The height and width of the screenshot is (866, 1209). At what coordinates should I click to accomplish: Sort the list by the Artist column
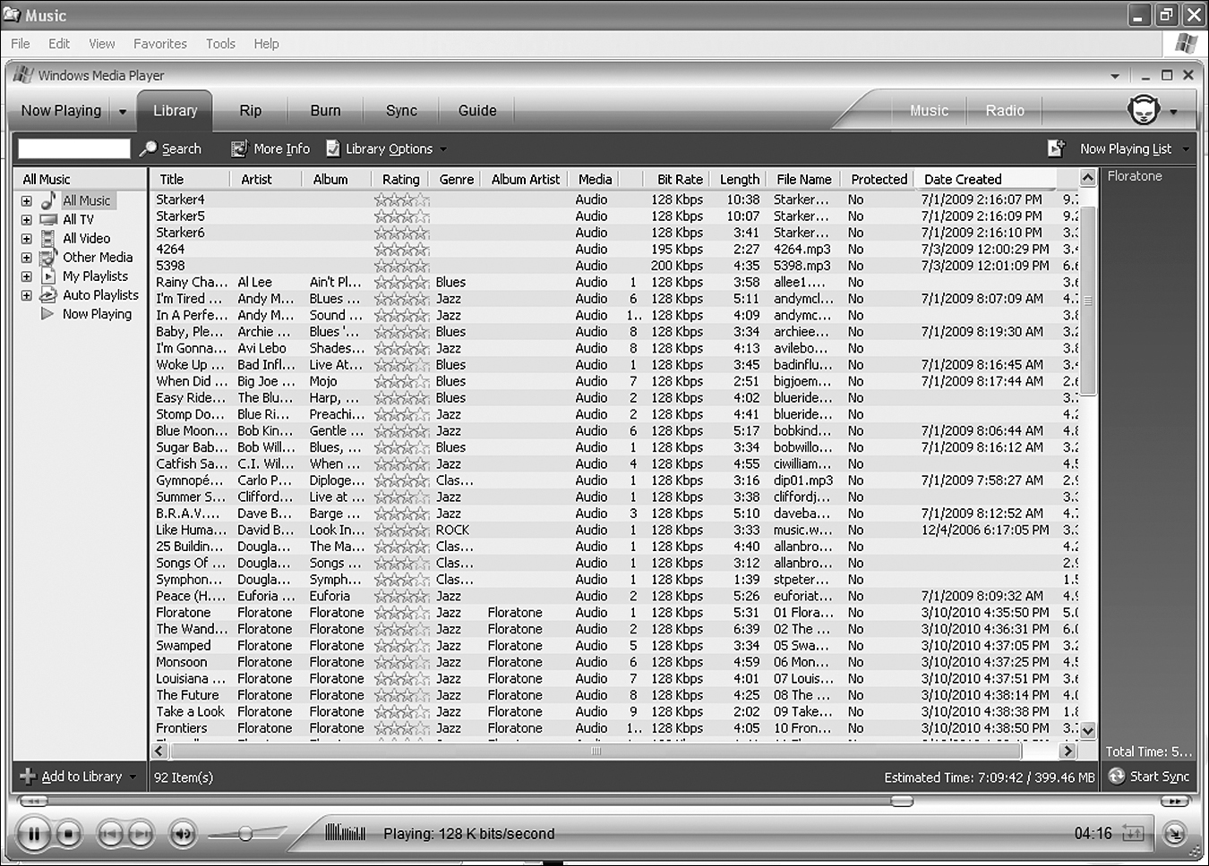(x=265, y=179)
